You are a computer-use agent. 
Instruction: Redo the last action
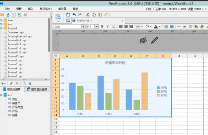pos(80,14)
